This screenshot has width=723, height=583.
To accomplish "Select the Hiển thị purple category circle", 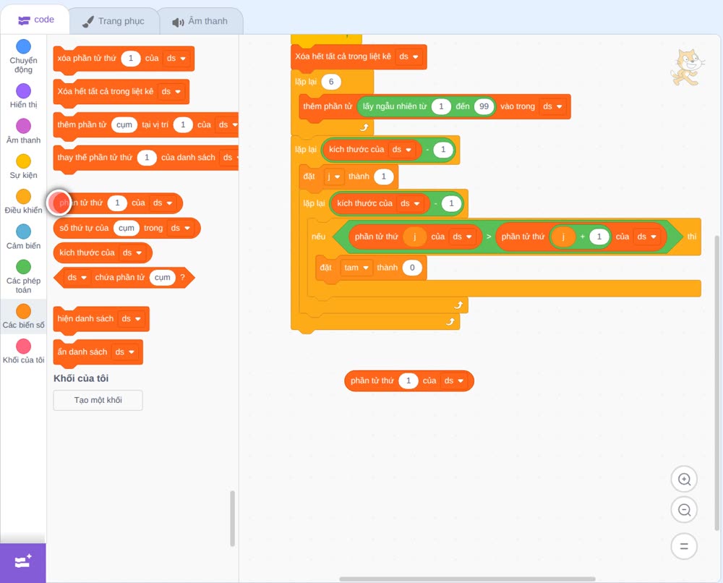I will pos(24,91).
